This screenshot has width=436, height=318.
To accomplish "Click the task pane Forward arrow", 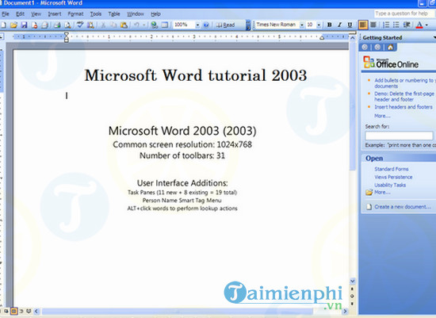I will coord(377,48).
